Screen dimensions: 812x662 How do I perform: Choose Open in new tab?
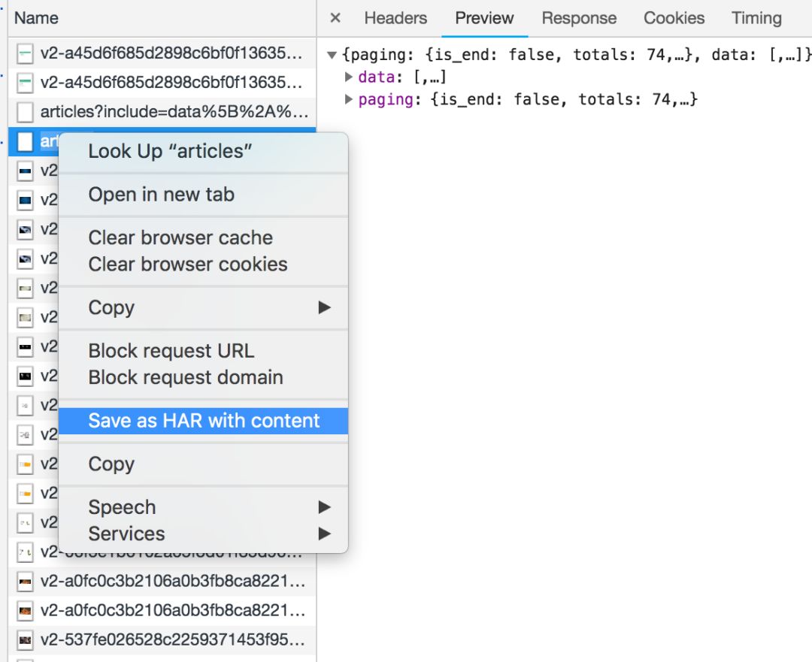tap(161, 195)
